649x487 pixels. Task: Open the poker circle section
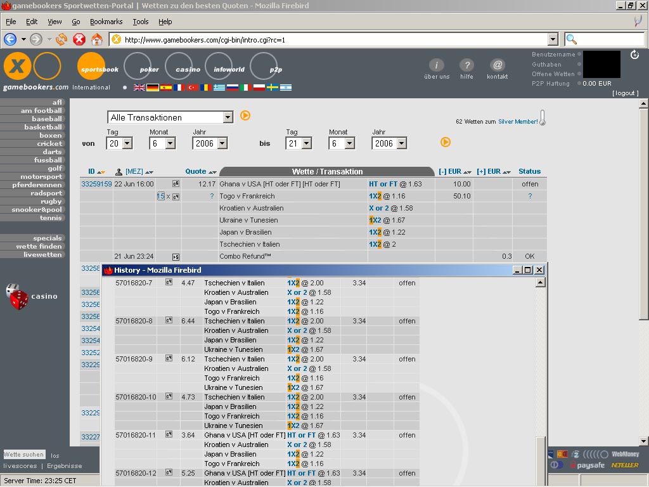138,66
